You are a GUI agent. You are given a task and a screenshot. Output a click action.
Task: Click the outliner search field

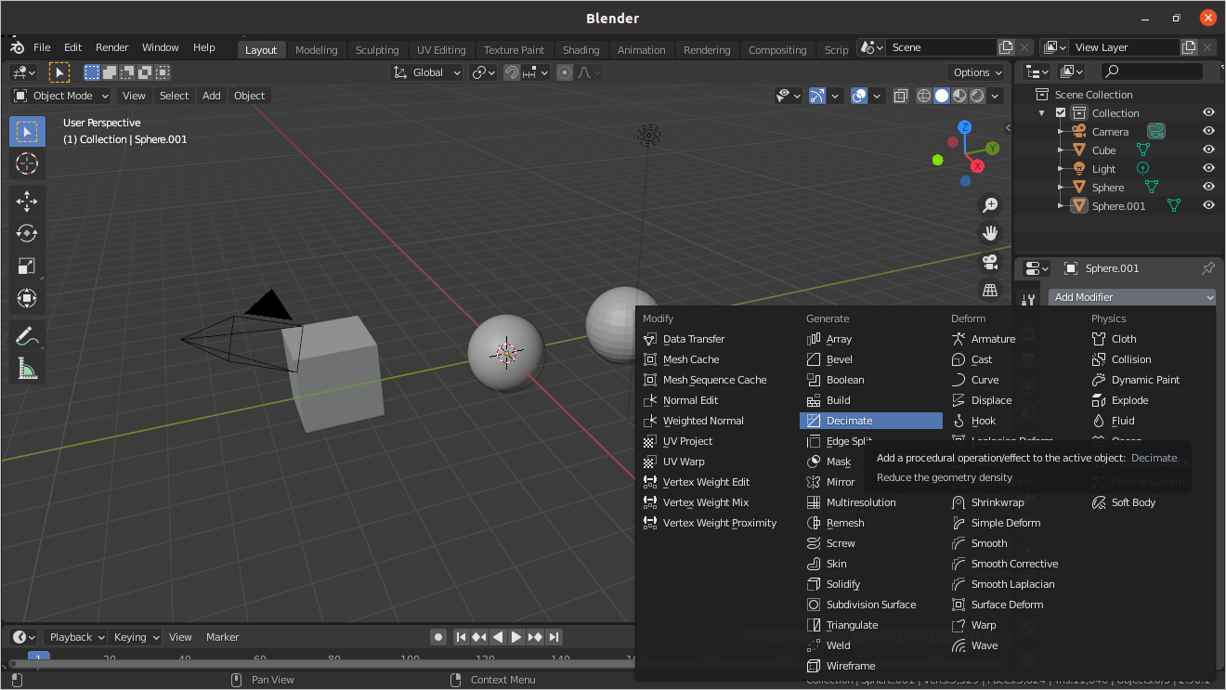[x=1152, y=72]
